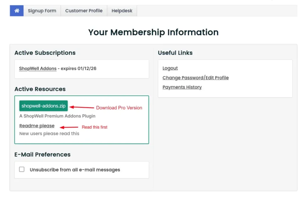Open the Readme please link
This screenshot has height=197, width=307.
37,126
